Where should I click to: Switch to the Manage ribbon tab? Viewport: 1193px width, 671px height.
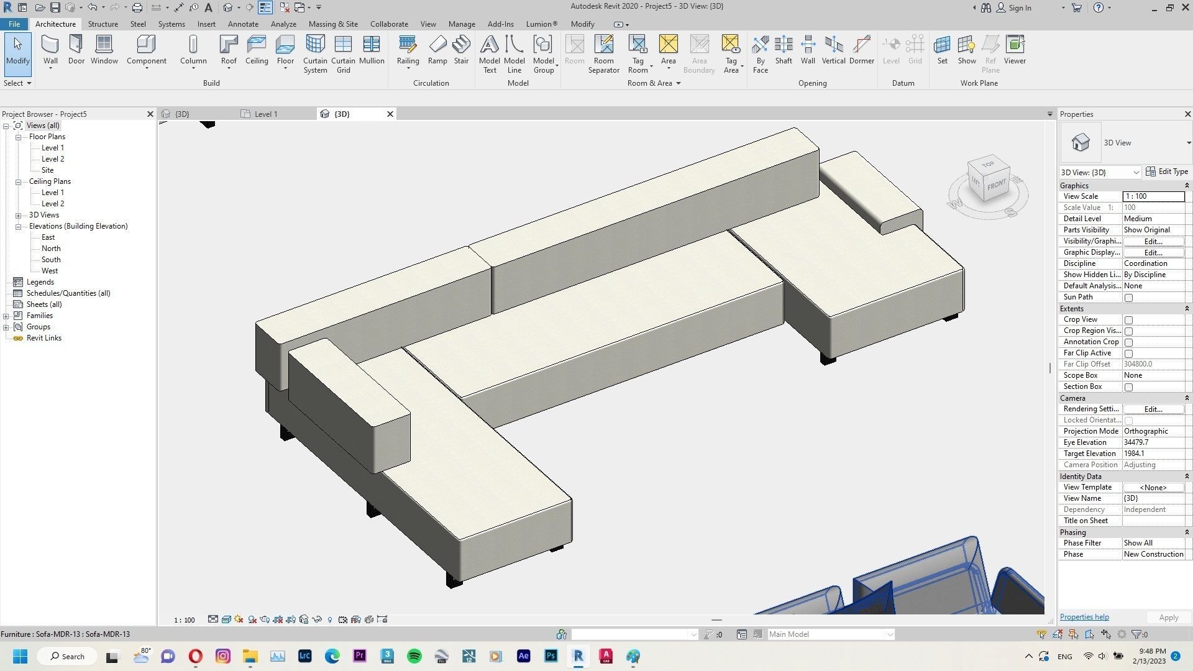(462, 24)
